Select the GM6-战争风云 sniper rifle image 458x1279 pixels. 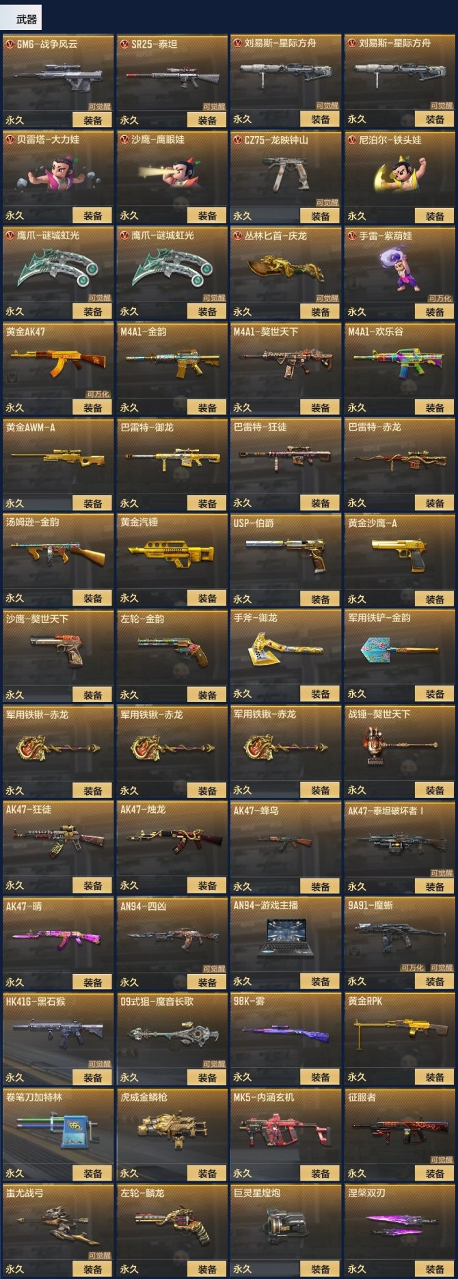tap(58, 78)
